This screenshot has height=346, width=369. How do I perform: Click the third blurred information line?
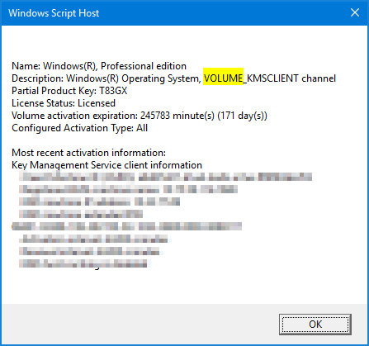pos(99,201)
